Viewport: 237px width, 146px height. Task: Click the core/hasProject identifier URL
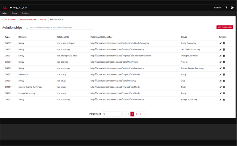click(114, 62)
